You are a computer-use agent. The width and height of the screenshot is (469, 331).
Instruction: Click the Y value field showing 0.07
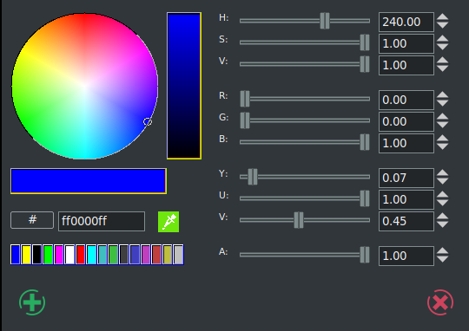(406, 178)
